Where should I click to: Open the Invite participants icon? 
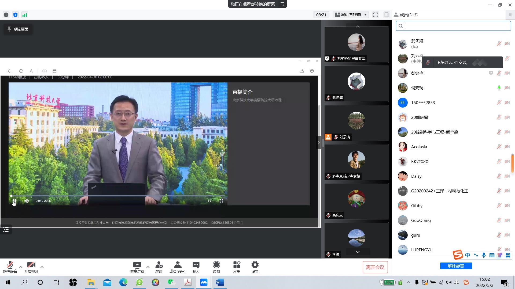tap(159, 265)
